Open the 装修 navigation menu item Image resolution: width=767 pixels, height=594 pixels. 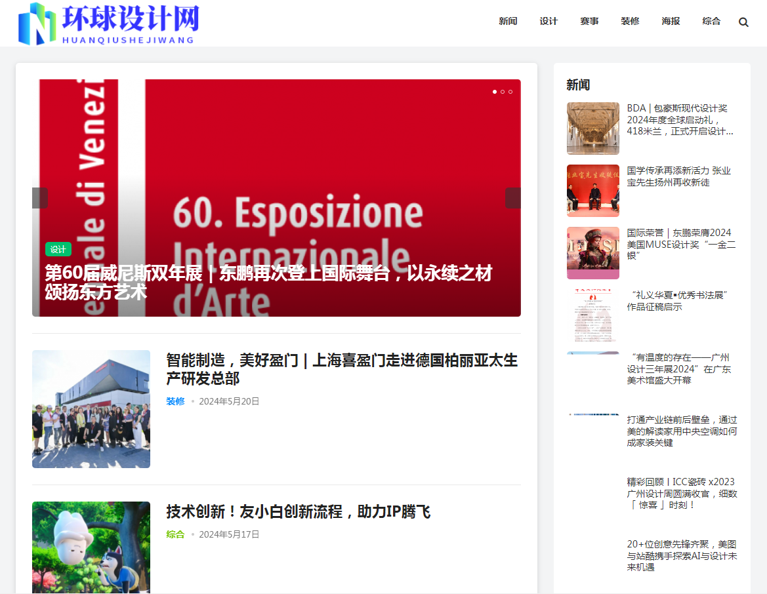pos(630,21)
